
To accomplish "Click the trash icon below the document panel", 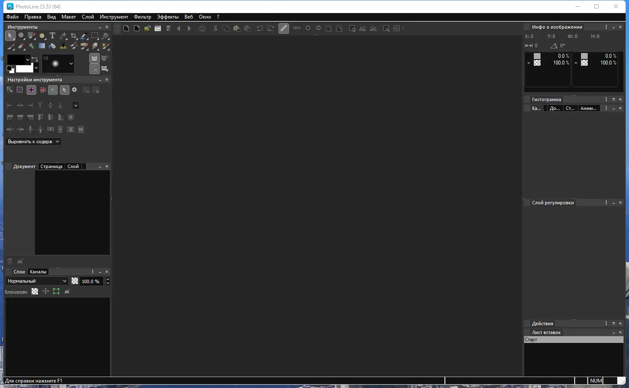I will 10,261.
